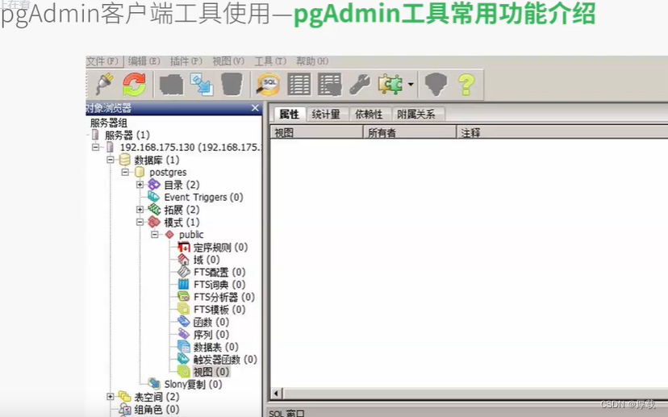Select the 触发器函数 (0) icon
This screenshot has width=668, height=417.
pos(184,359)
